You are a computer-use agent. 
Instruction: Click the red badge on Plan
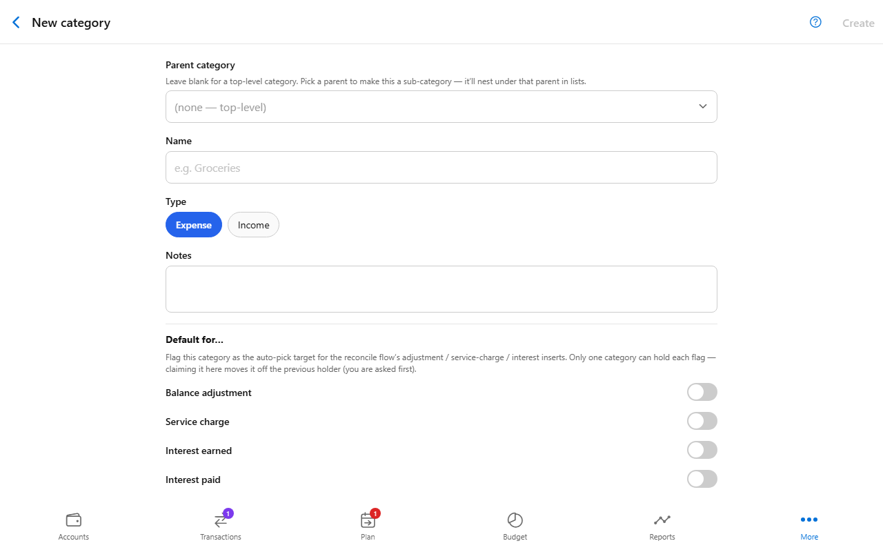click(375, 513)
